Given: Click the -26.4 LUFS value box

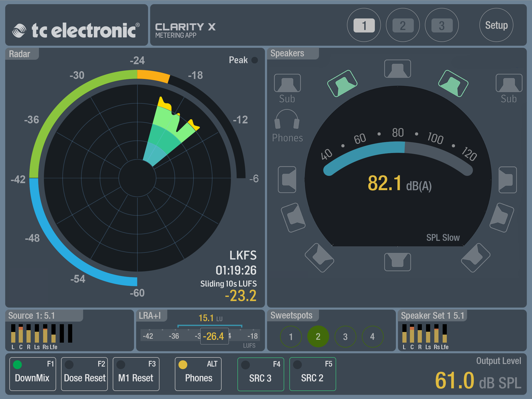Looking at the screenshot, I should point(214,336).
